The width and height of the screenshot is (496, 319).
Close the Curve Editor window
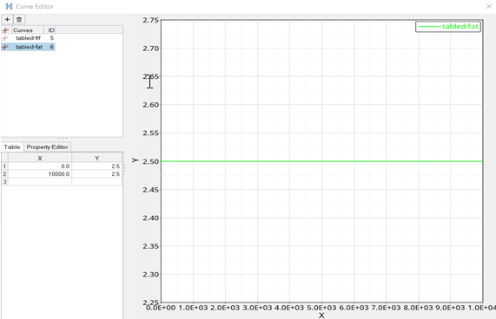click(x=489, y=6)
